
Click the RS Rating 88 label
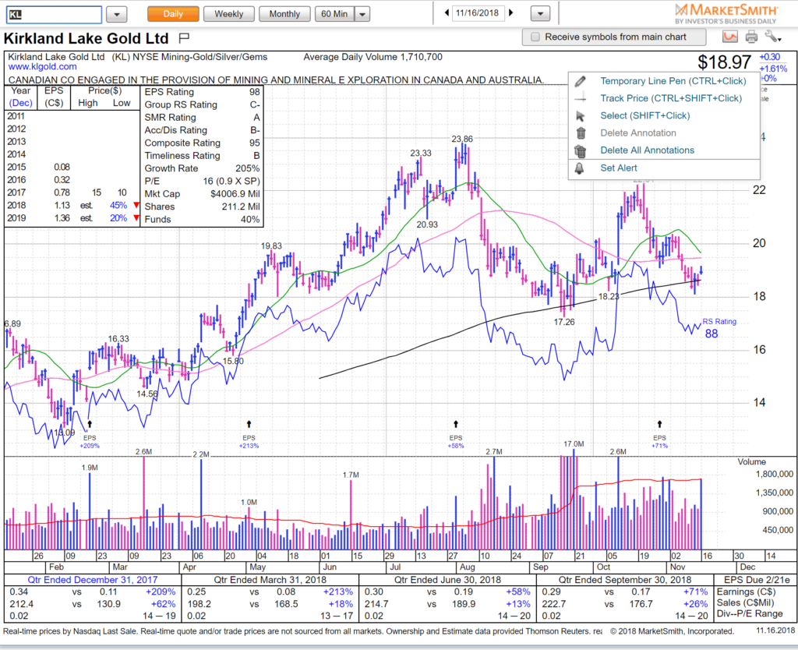click(719, 328)
